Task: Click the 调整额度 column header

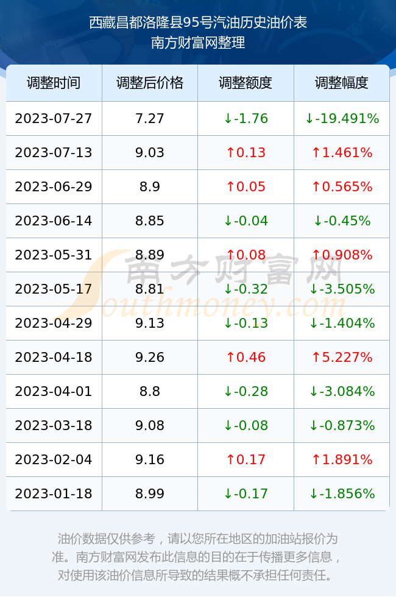Action: tap(246, 83)
